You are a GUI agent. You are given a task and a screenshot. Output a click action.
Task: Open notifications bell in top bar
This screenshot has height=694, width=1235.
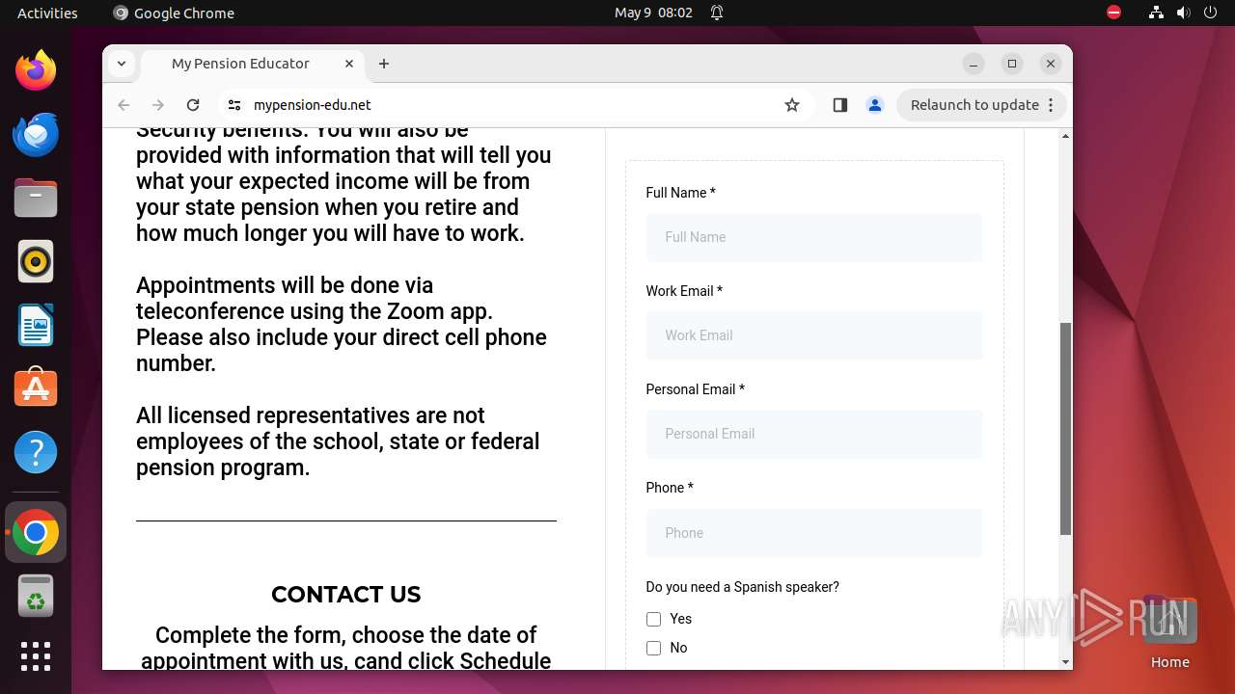coord(717,13)
